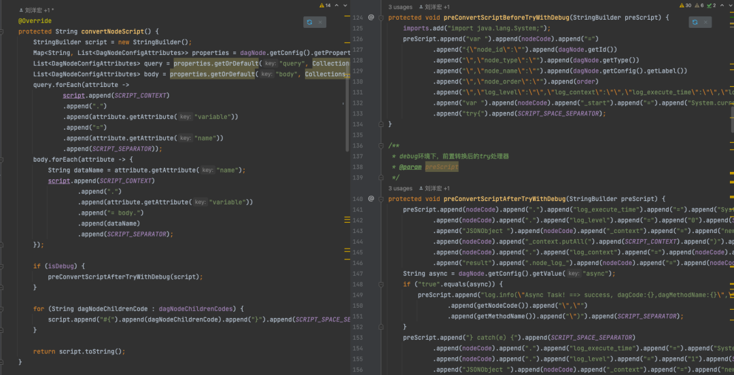
Task: Click the right pane's 2 typos indicator
Action: click(711, 5)
